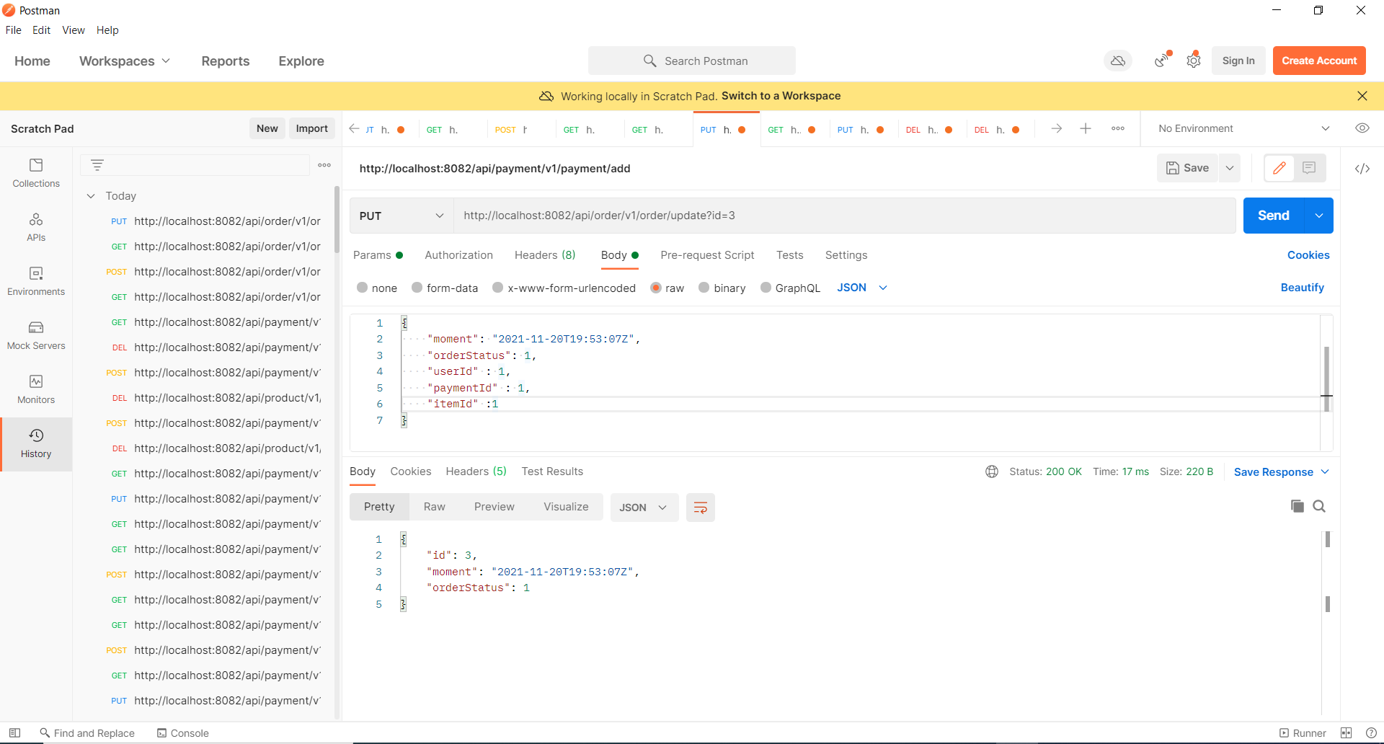Open the two-pane layout icon in status bar
The height and width of the screenshot is (744, 1384).
[x=1346, y=732]
